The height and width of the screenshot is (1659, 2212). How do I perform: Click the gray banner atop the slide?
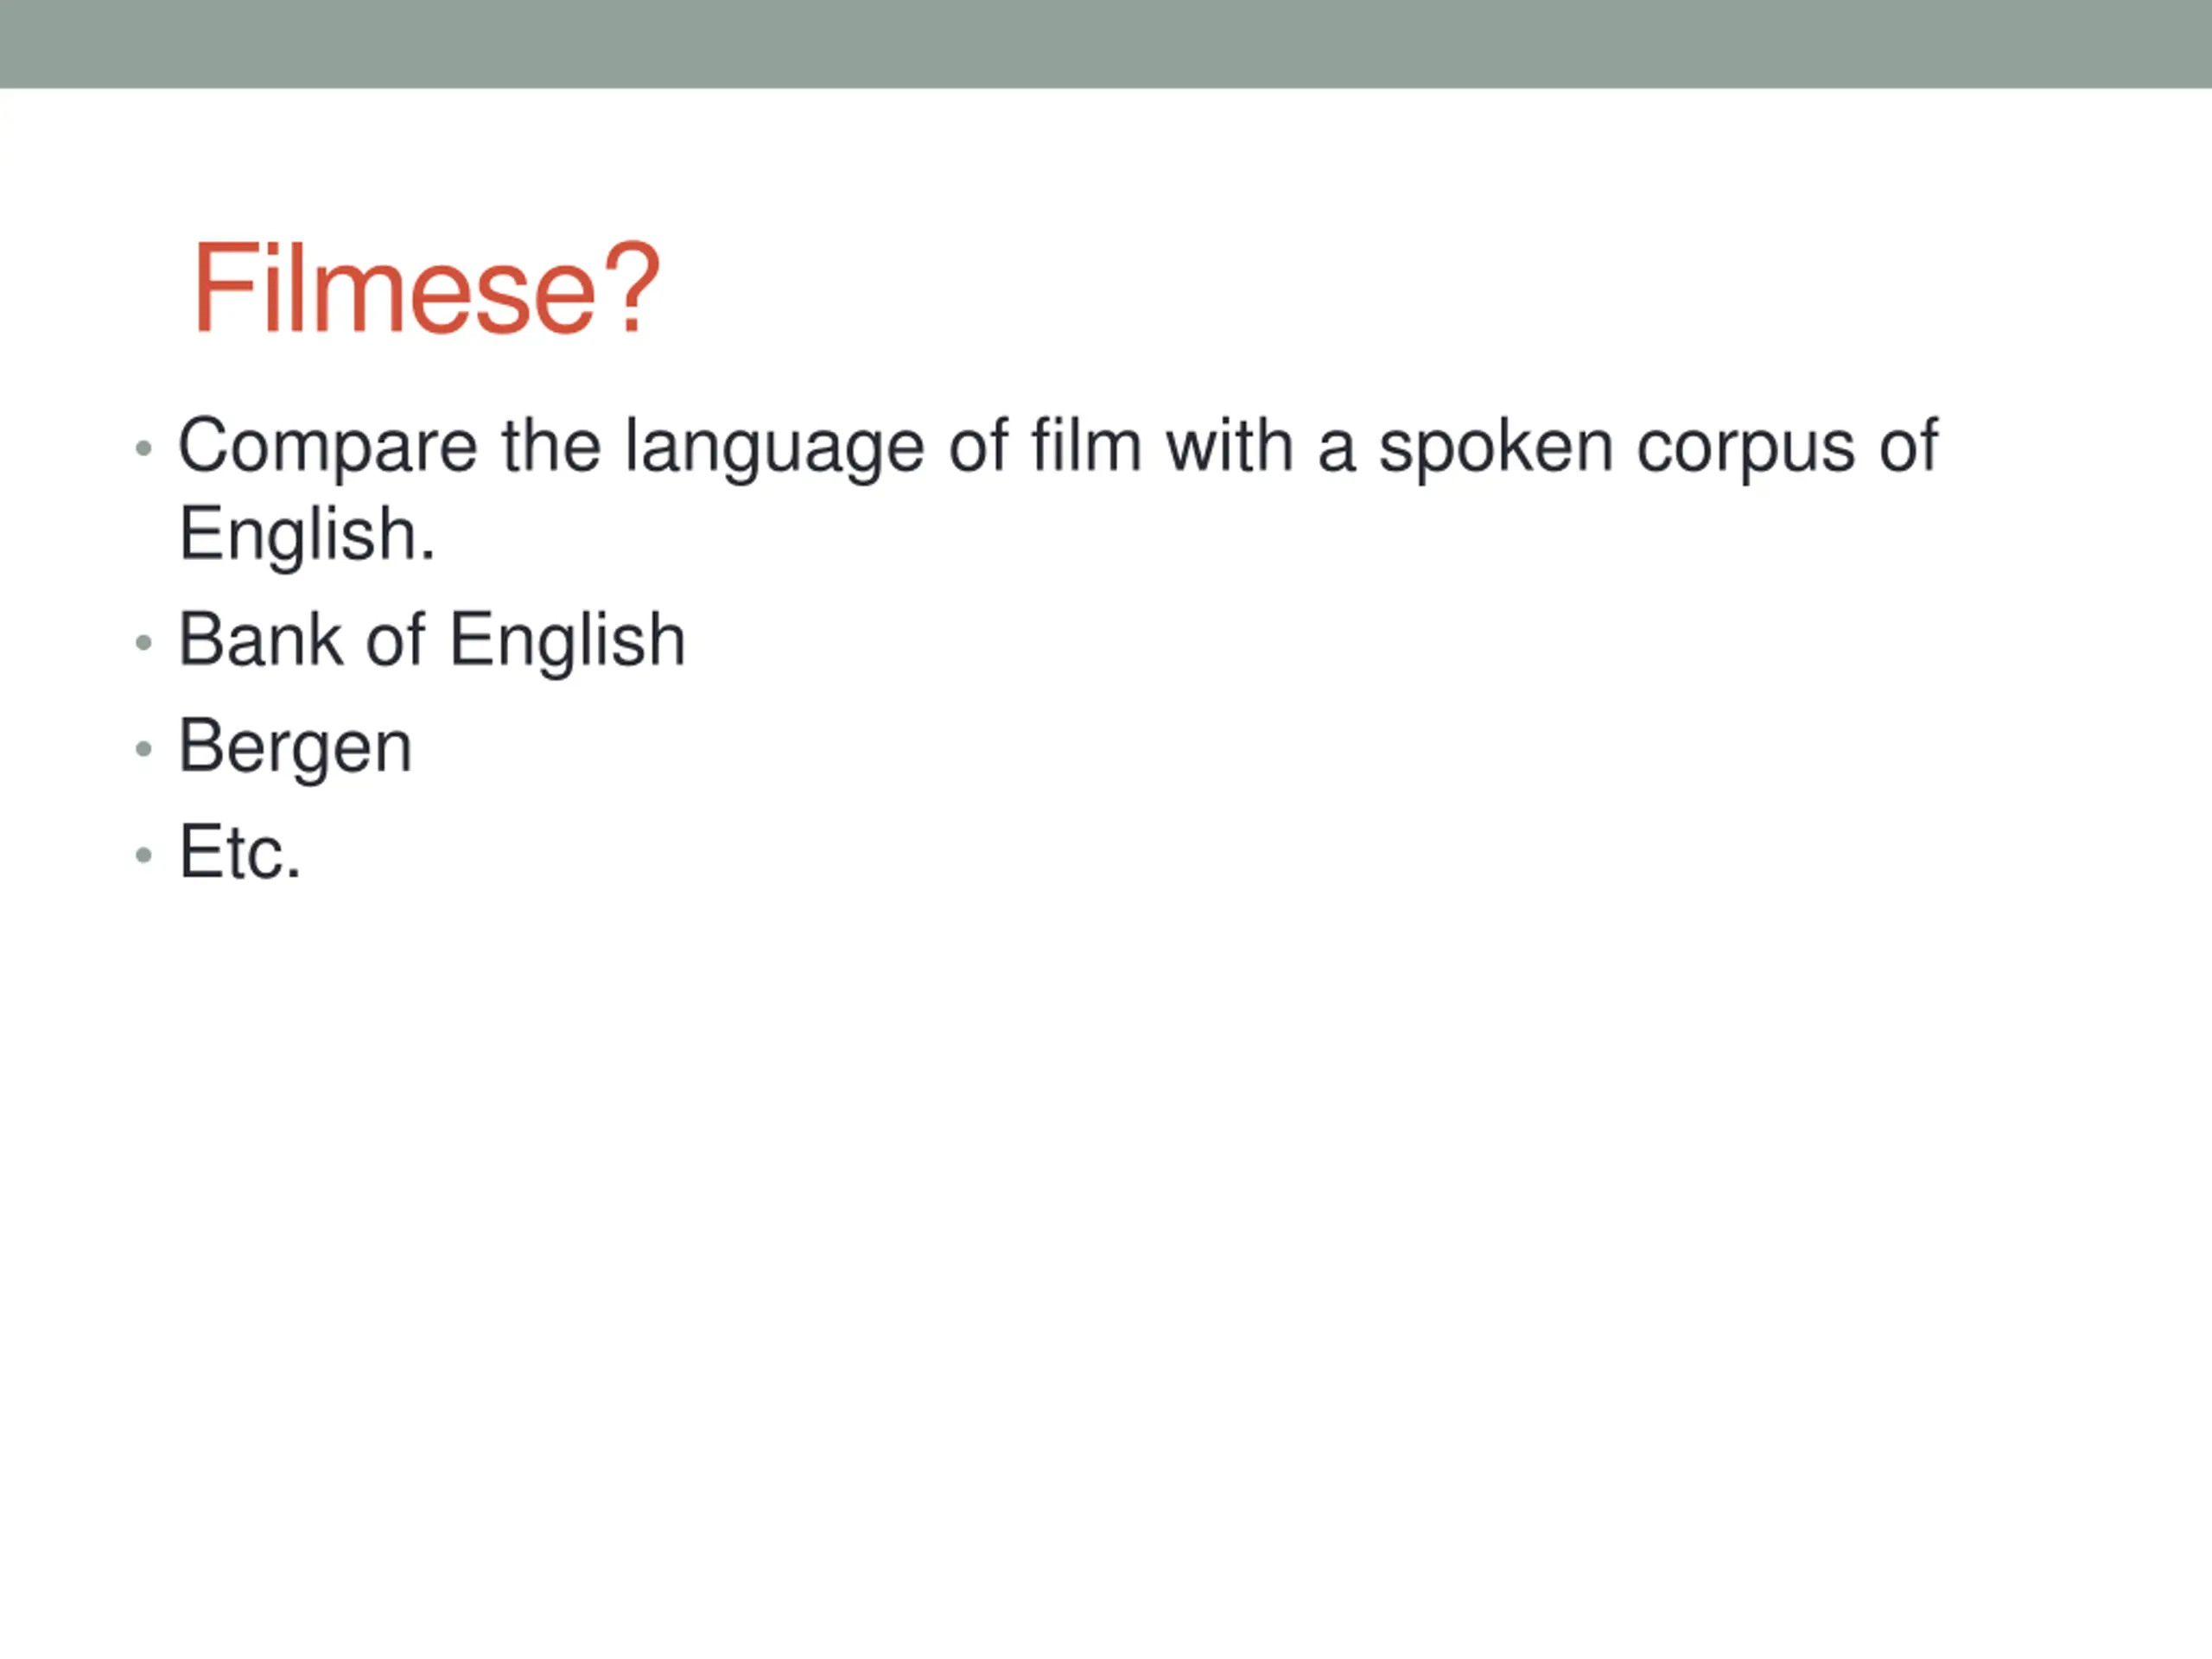[1106, 44]
